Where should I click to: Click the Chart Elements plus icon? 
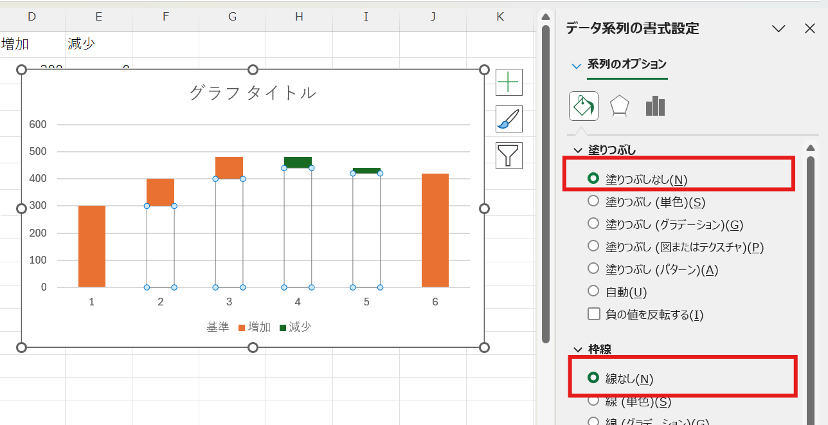508,82
